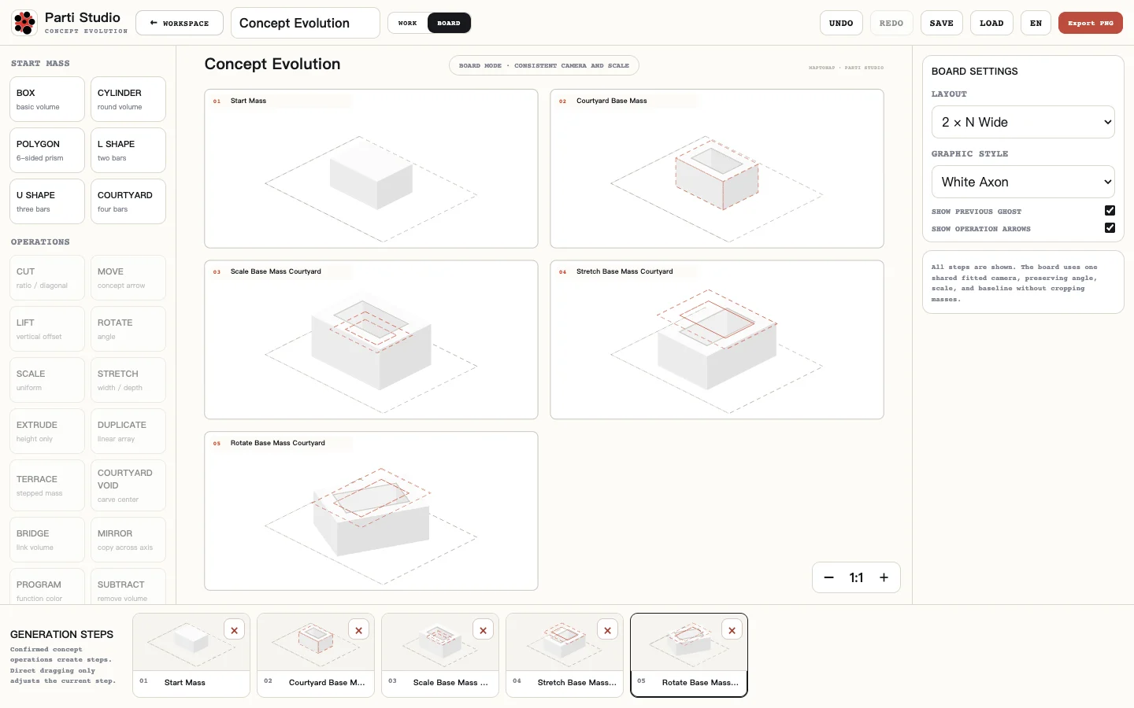The height and width of the screenshot is (708, 1134).
Task: Remove the Start Mass step
Action: point(234,630)
